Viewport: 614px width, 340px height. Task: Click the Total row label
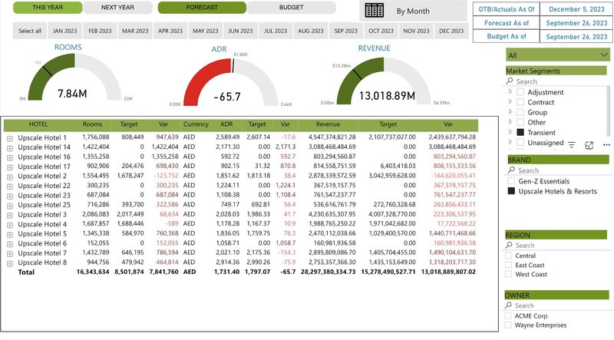click(26, 272)
